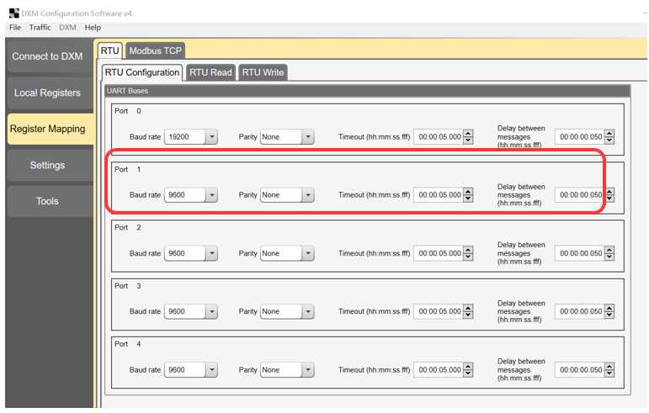Viewport: 649px width, 413px height.
Task: Open Port 3 parity dropdown
Action: [308, 312]
